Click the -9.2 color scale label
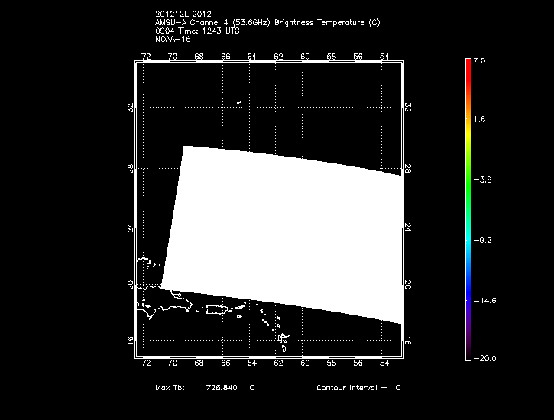 coord(484,240)
